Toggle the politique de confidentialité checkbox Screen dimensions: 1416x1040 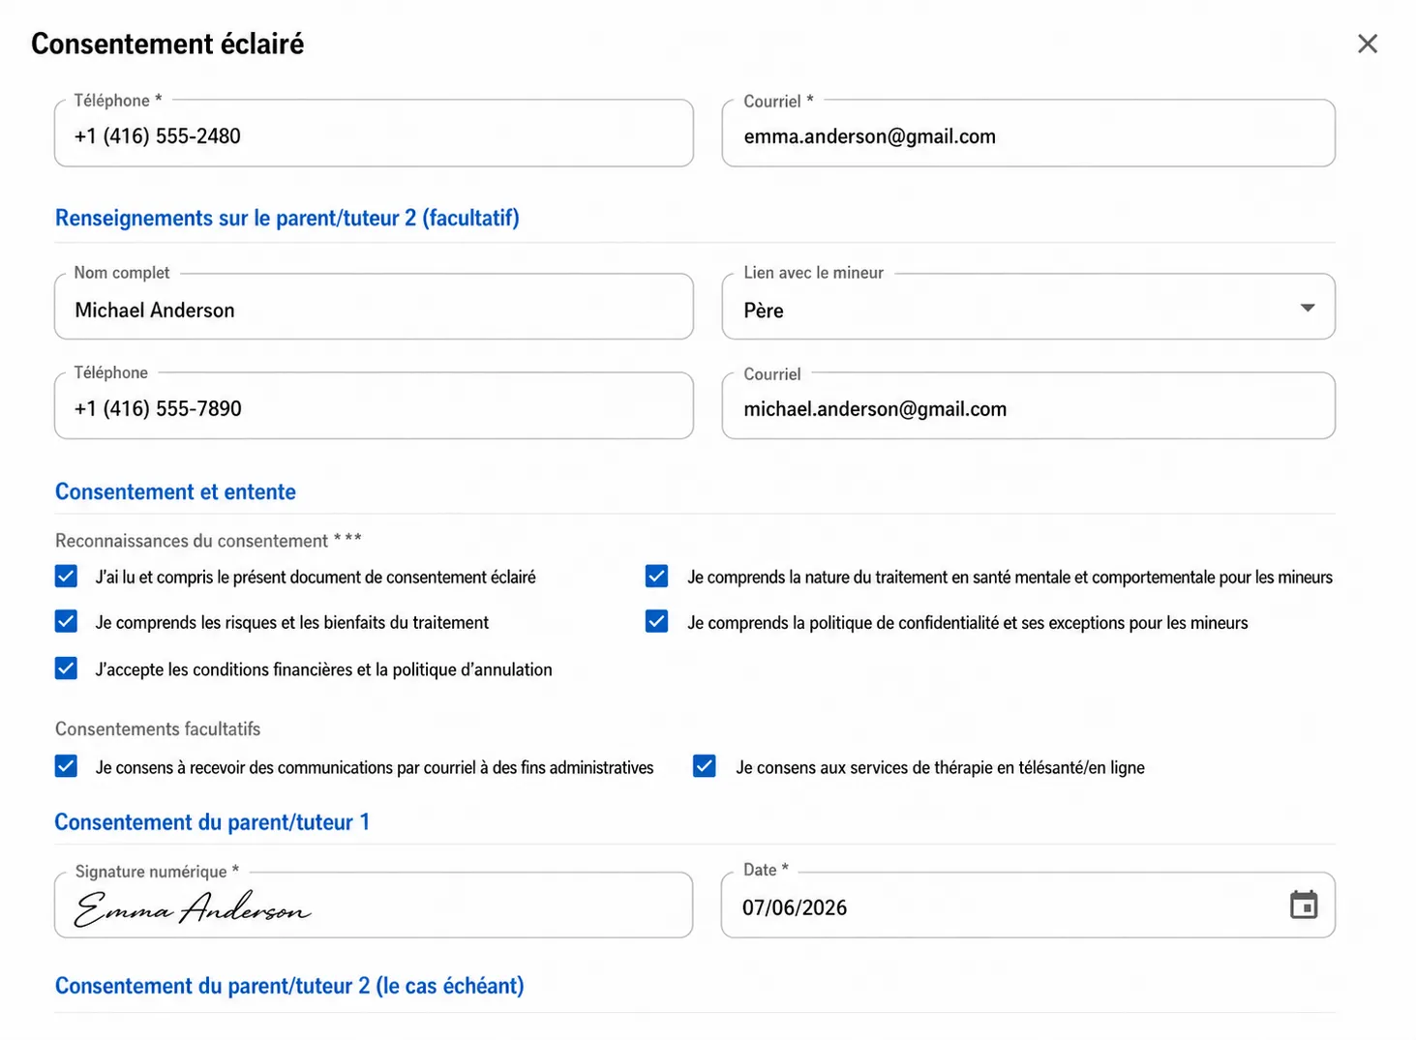(x=656, y=621)
